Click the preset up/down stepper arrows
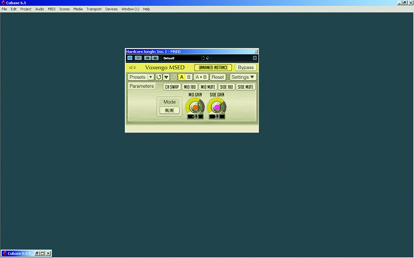The image size is (414, 258). pyautogui.click(x=203, y=58)
